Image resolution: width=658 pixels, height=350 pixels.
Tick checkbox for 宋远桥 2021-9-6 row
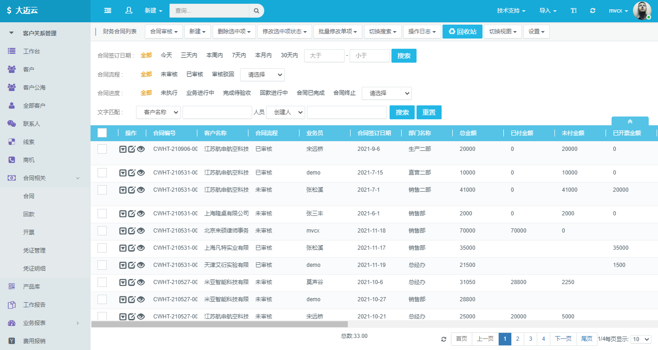tap(102, 149)
